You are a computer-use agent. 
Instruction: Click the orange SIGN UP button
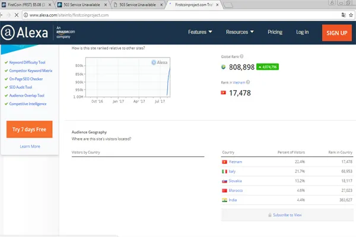tap(337, 33)
